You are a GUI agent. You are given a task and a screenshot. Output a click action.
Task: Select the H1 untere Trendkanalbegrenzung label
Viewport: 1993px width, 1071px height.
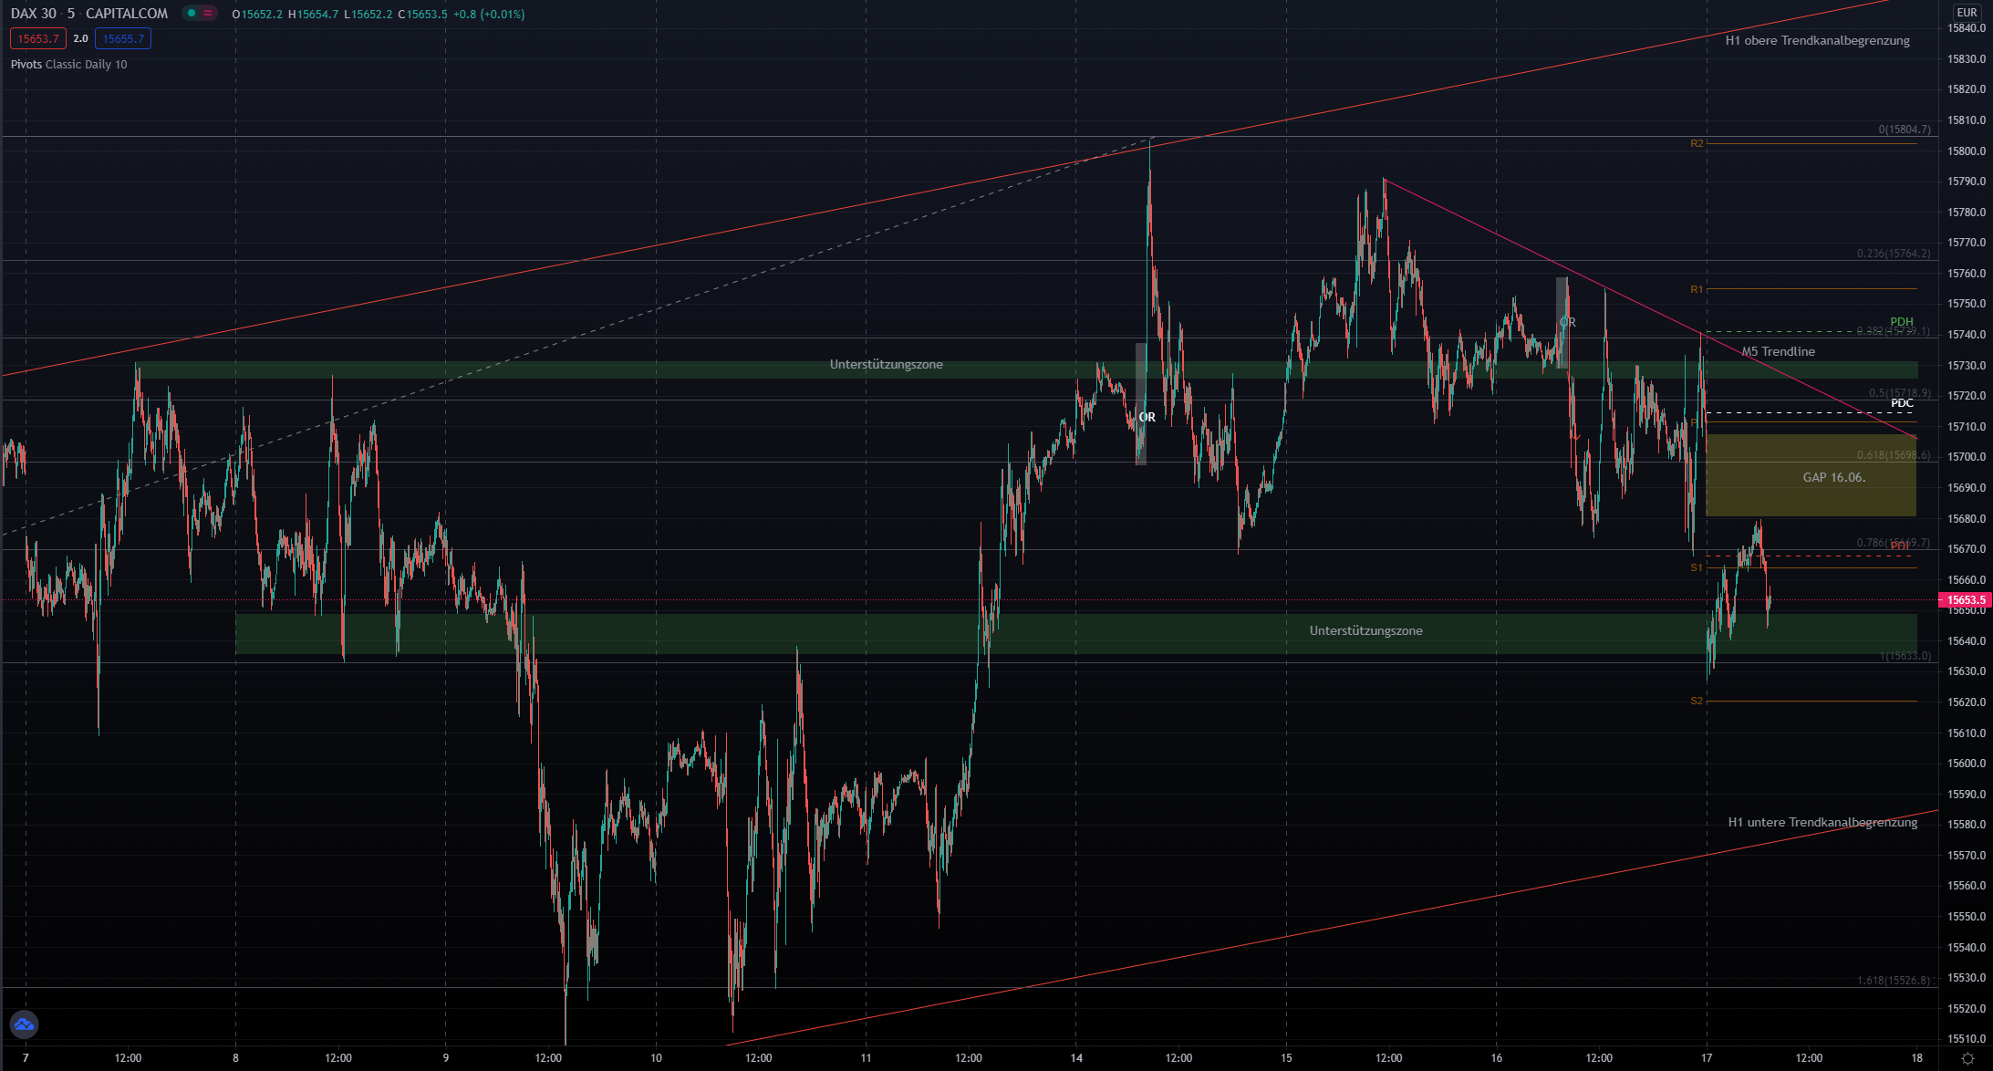1822,823
